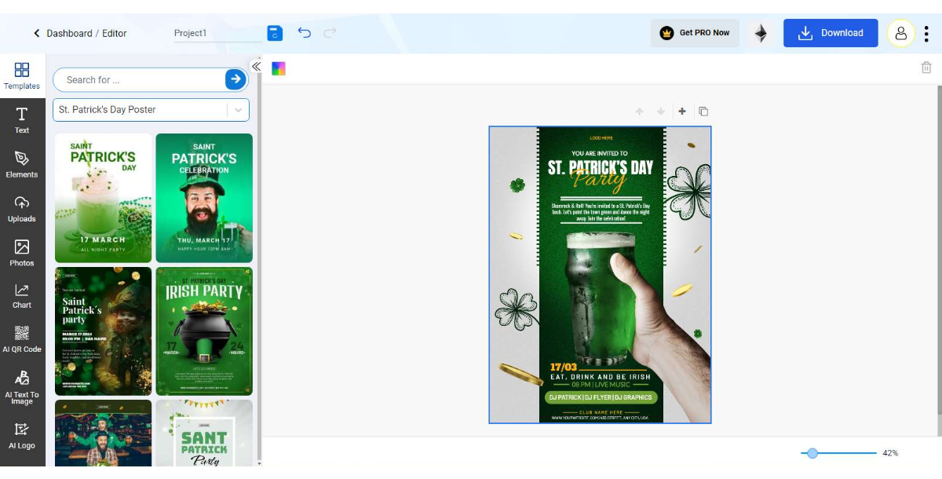This screenshot has width=942, height=479.
Task: Delete selection with the trash icon
Action: click(x=926, y=68)
